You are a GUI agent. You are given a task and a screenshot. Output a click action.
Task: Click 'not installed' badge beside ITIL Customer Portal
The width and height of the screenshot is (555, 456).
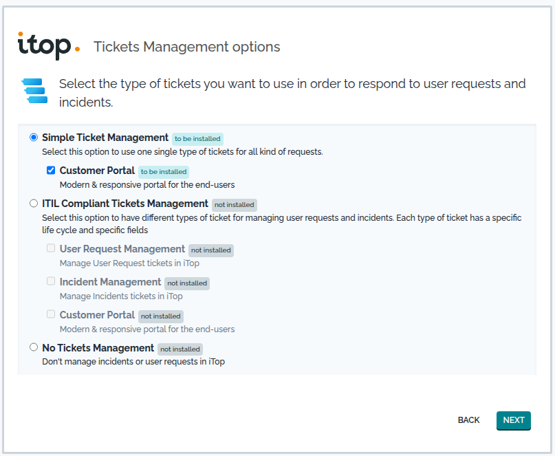(161, 316)
